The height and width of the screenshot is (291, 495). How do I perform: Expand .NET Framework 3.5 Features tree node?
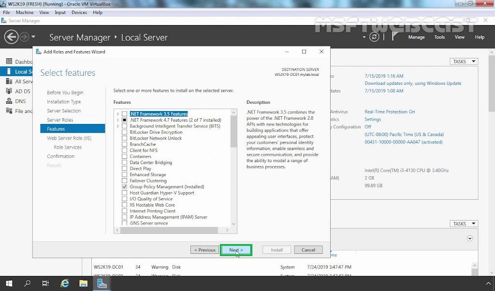pos(118,114)
